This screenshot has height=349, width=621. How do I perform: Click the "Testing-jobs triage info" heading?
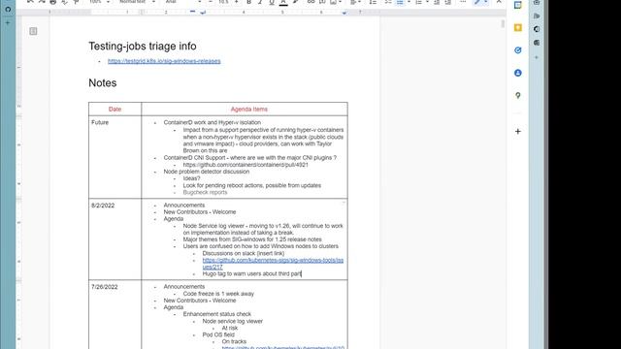pos(143,47)
